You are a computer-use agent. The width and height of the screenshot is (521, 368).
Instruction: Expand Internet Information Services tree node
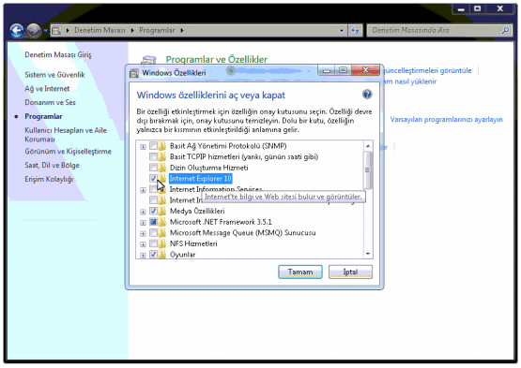pyautogui.click(x=143, y=190)
